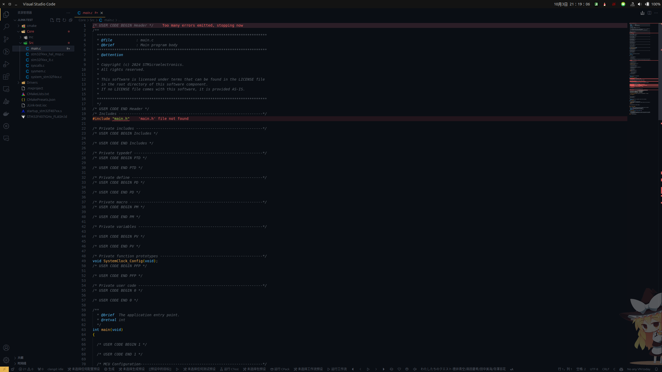Click the 生成 build button in the status bar
Screen dimensions: 662x372
(109, 369)
